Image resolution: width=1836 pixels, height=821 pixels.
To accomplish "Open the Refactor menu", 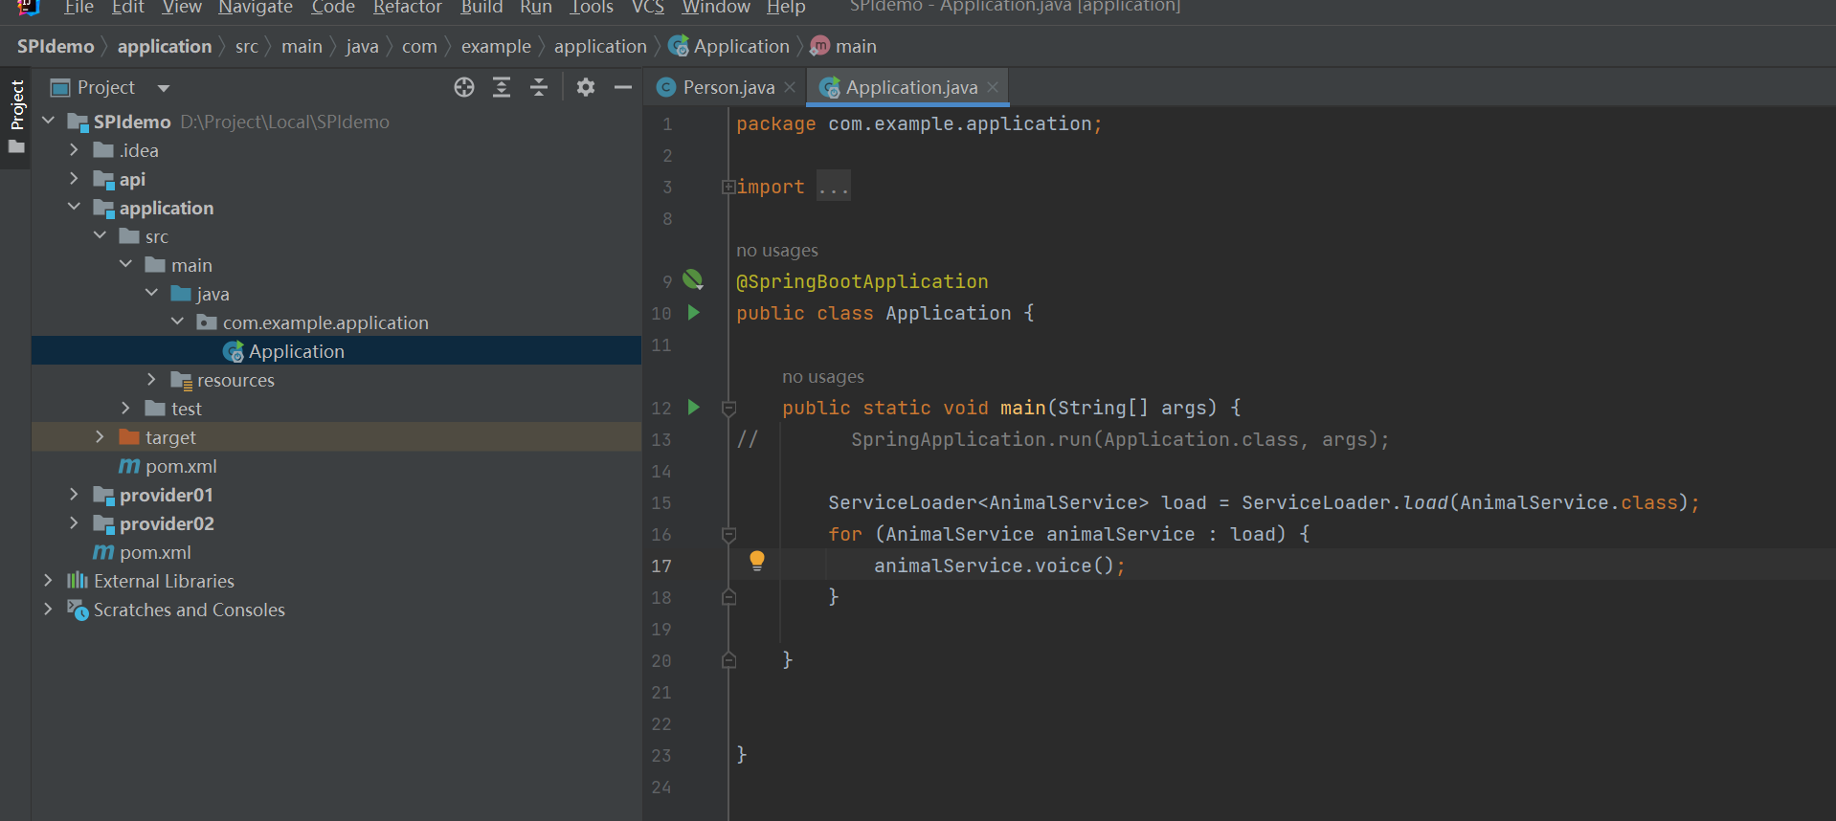I will (408, 8).
